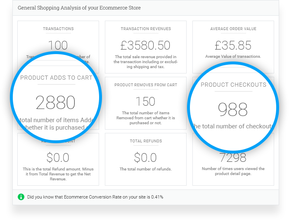Screen dimensions: 289x220
Task: Select the Total Refunds card heading
Action: click(146, 141)
